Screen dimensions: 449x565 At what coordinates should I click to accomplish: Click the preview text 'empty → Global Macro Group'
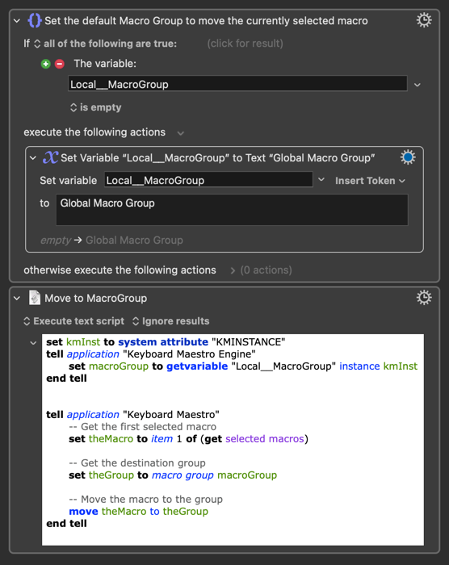(x=111, y=240)
